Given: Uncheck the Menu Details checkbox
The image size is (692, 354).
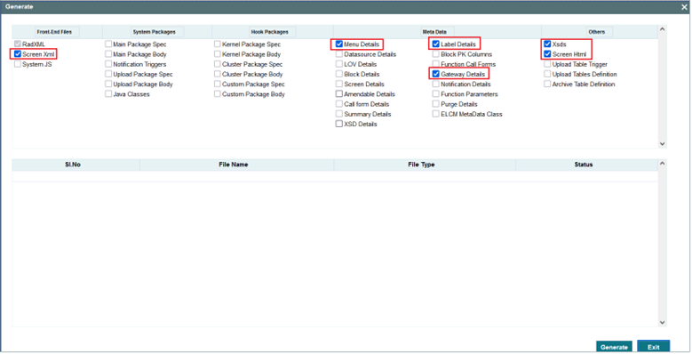Looking at the screenshot, I should click(x=339, y=44).
